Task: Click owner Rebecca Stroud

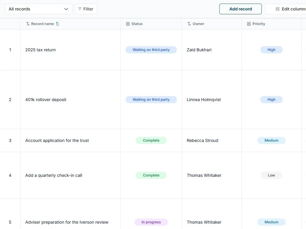Action: 202,141
